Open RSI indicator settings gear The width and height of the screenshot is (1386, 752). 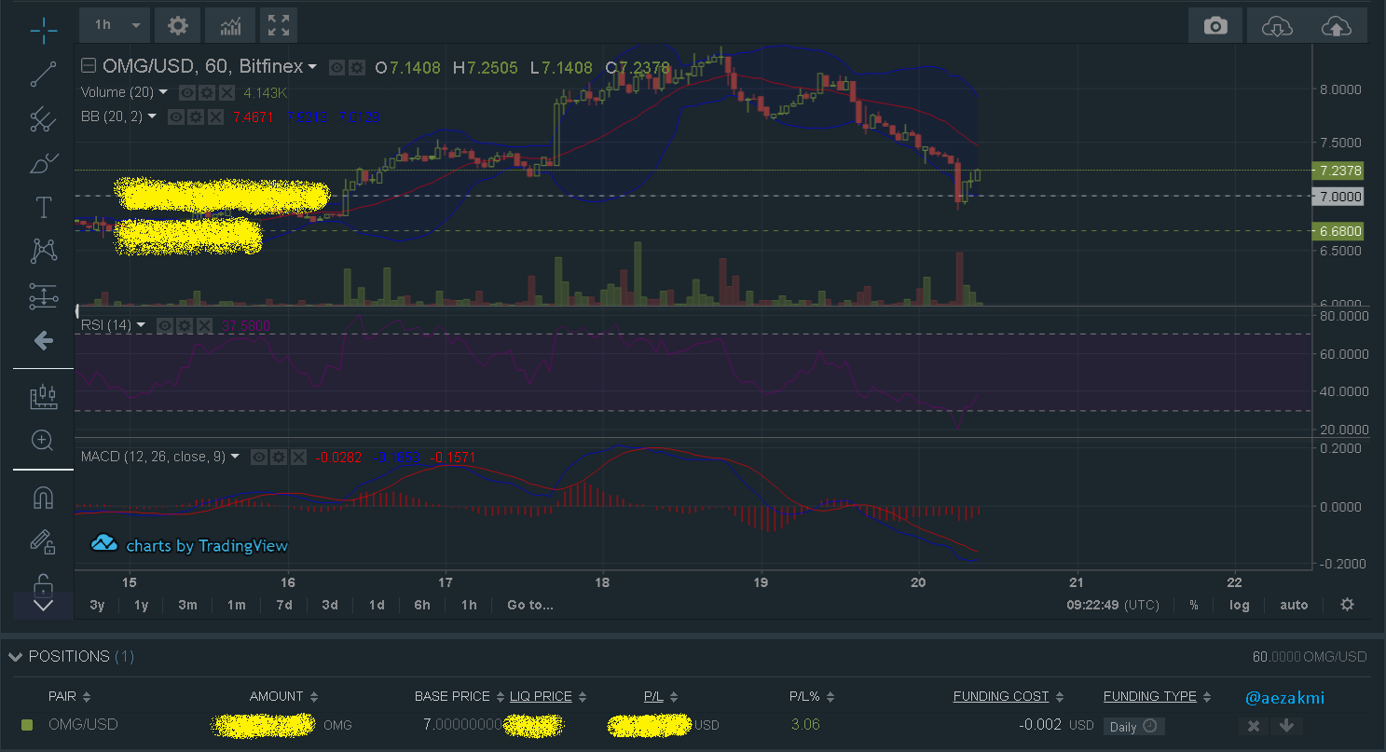pos(184,325)
